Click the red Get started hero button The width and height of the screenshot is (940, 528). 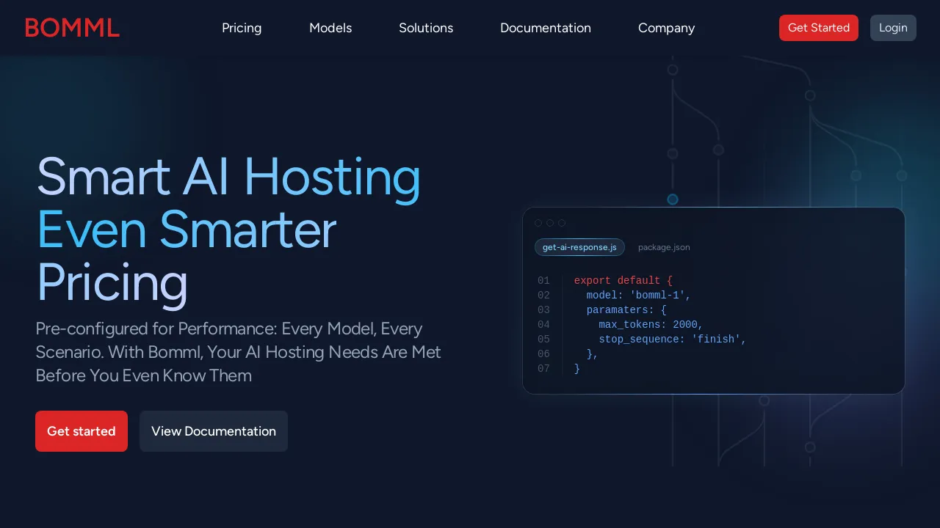[x=82, y=431]
